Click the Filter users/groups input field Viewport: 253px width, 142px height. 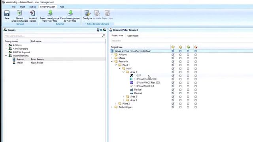point(53,36)
